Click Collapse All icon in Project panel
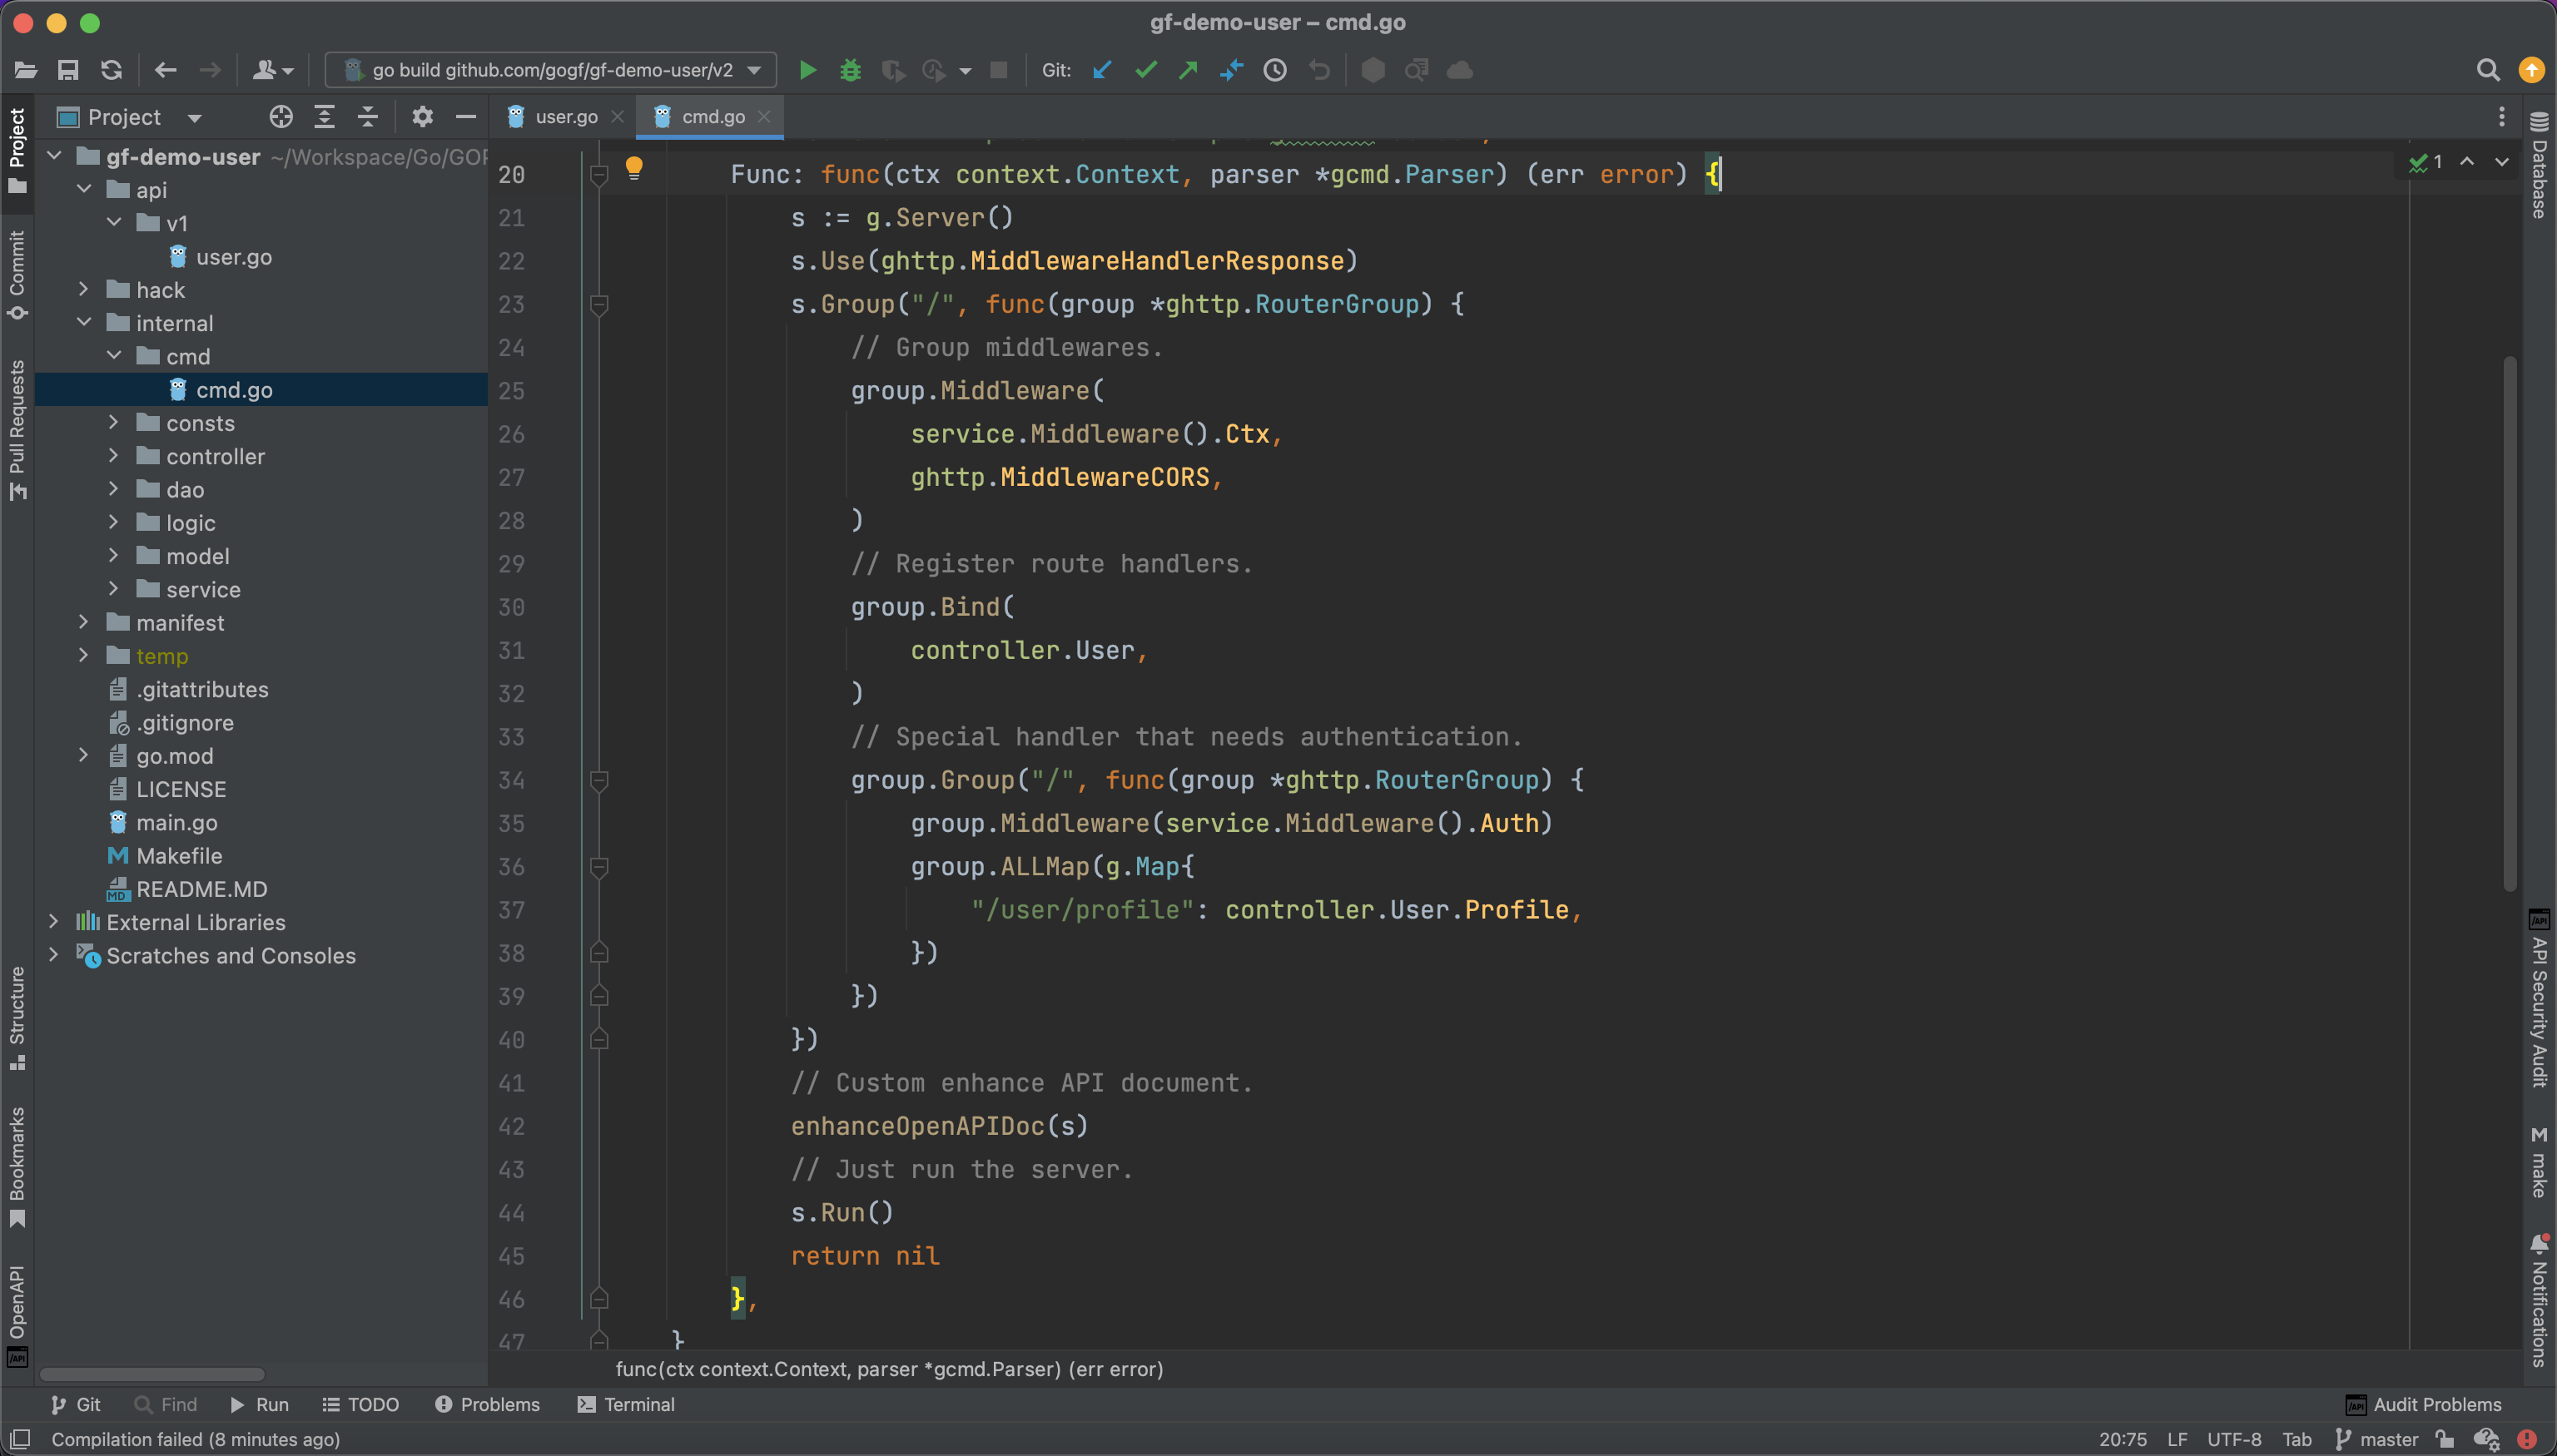The width and height of the screenshot is (2557, 1456). pos(368,117)
